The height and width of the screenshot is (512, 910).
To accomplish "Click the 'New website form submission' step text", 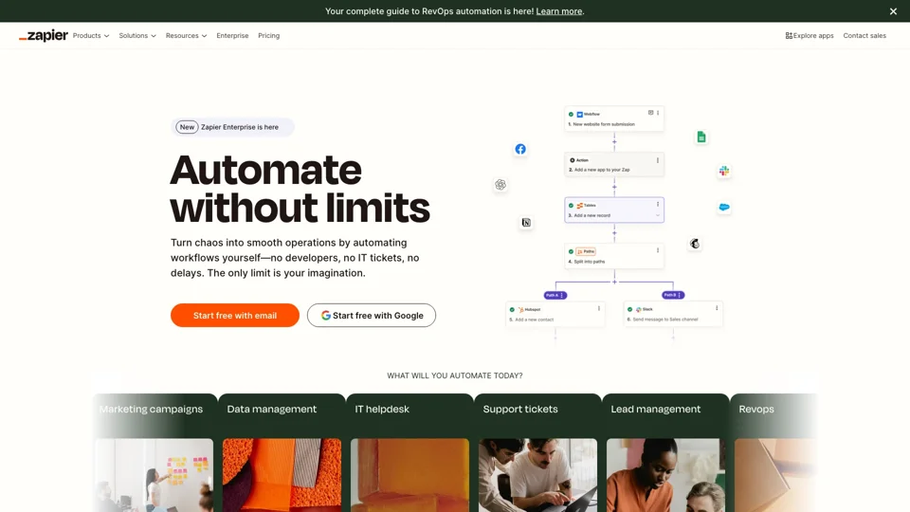I will point(604,124).
